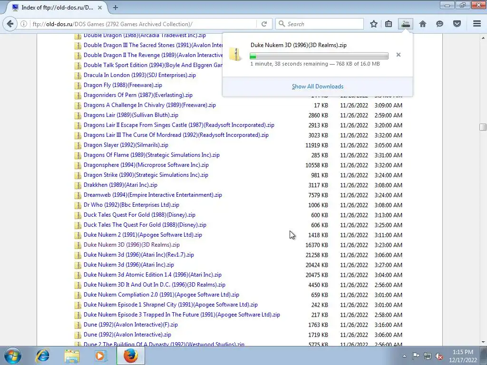Open Duke Nukem Compliation 2.0 zip link
The width and height of the screenshot is (487, 365).
(x=161, y=295)
